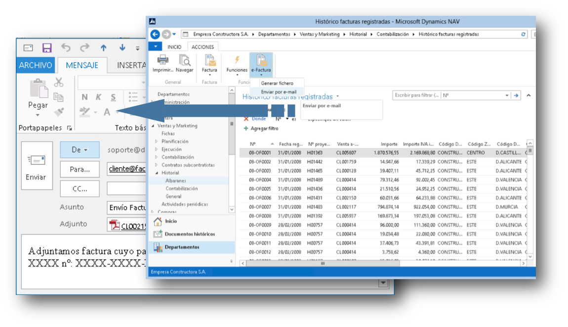568x327 pixels.
Task: Open the Factura ribbon button
Action: pyautogui.click(x=209, y=64)
